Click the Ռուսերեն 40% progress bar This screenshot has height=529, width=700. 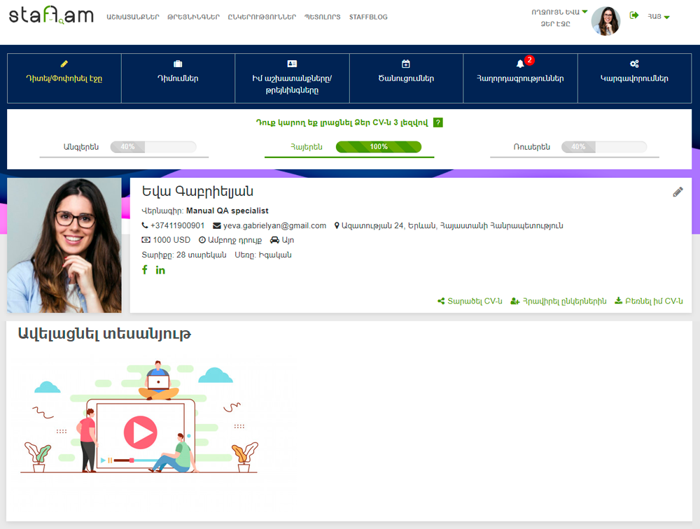[604, 147]
